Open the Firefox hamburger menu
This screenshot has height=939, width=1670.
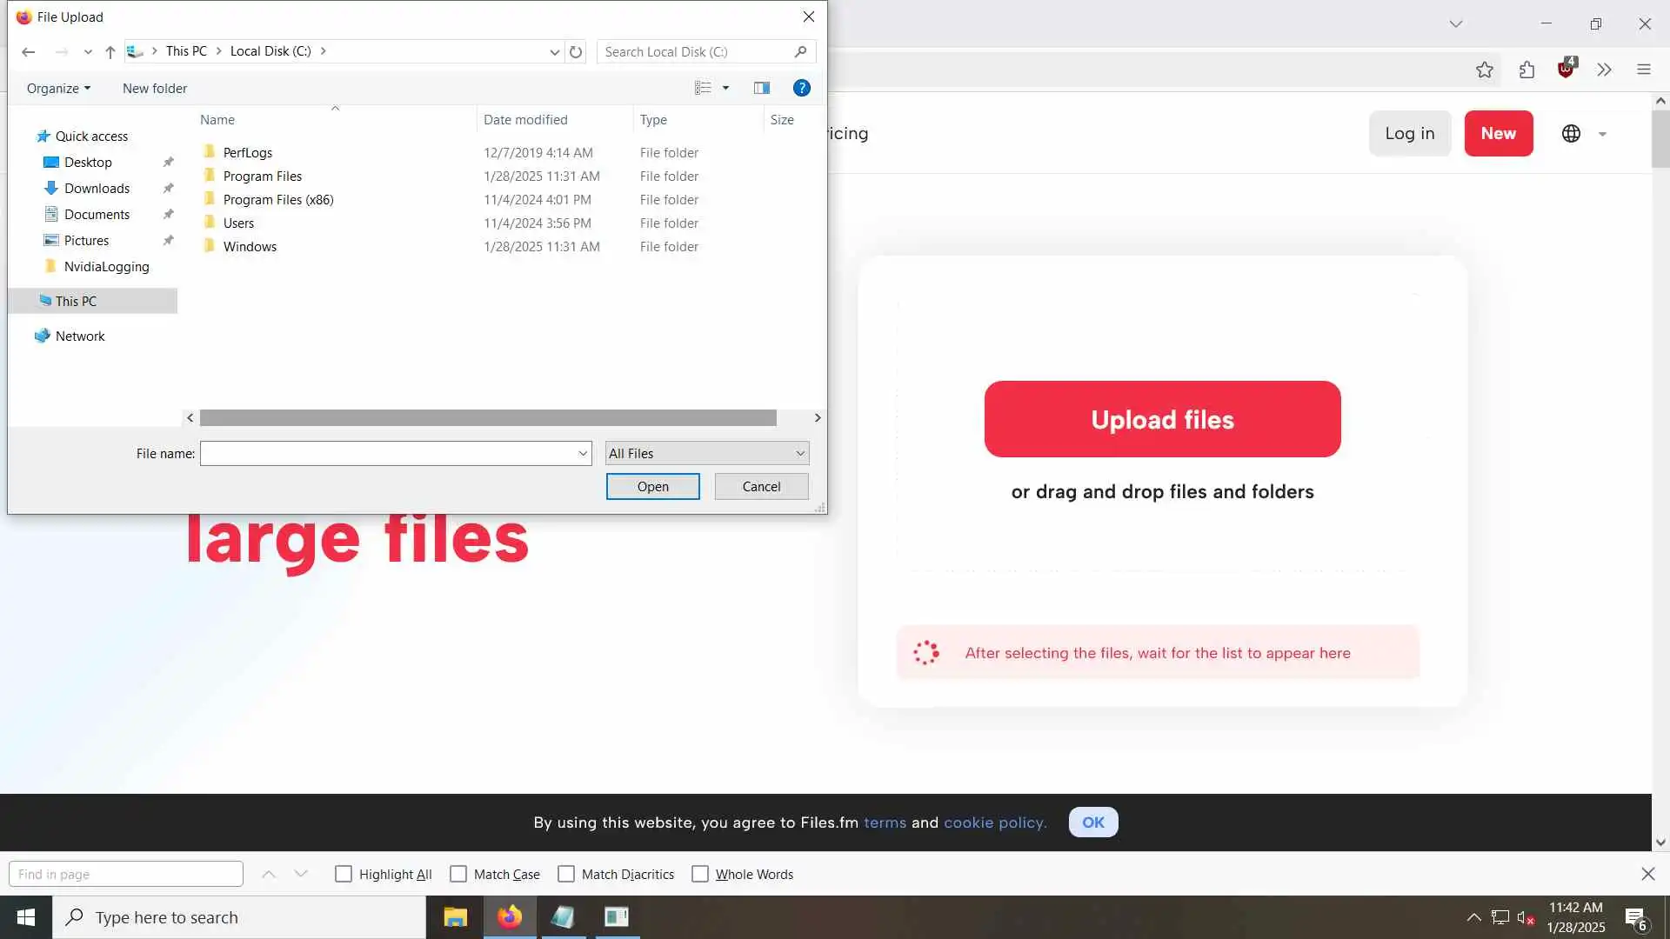point(1644,70)
